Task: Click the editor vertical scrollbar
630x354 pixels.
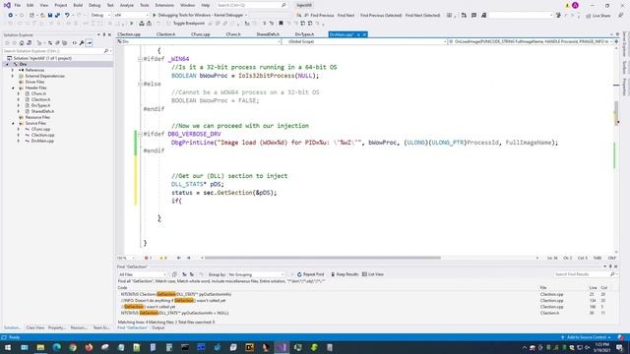Action: coord(616,113)
